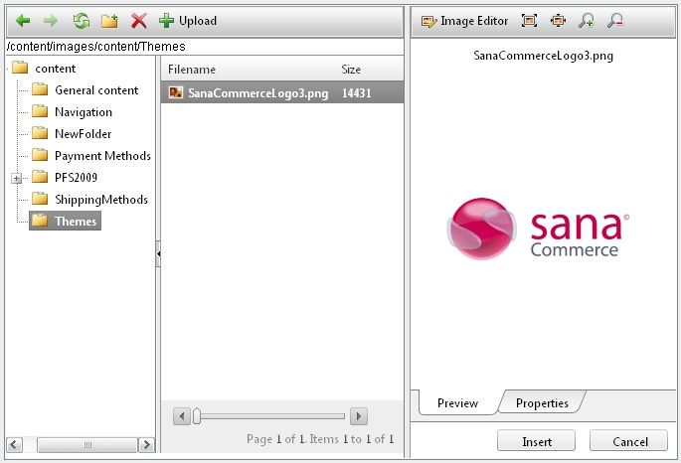
Task: Click the /content/images/content/Themes path field
Action: pyautogui.click(x=205, y=47)
